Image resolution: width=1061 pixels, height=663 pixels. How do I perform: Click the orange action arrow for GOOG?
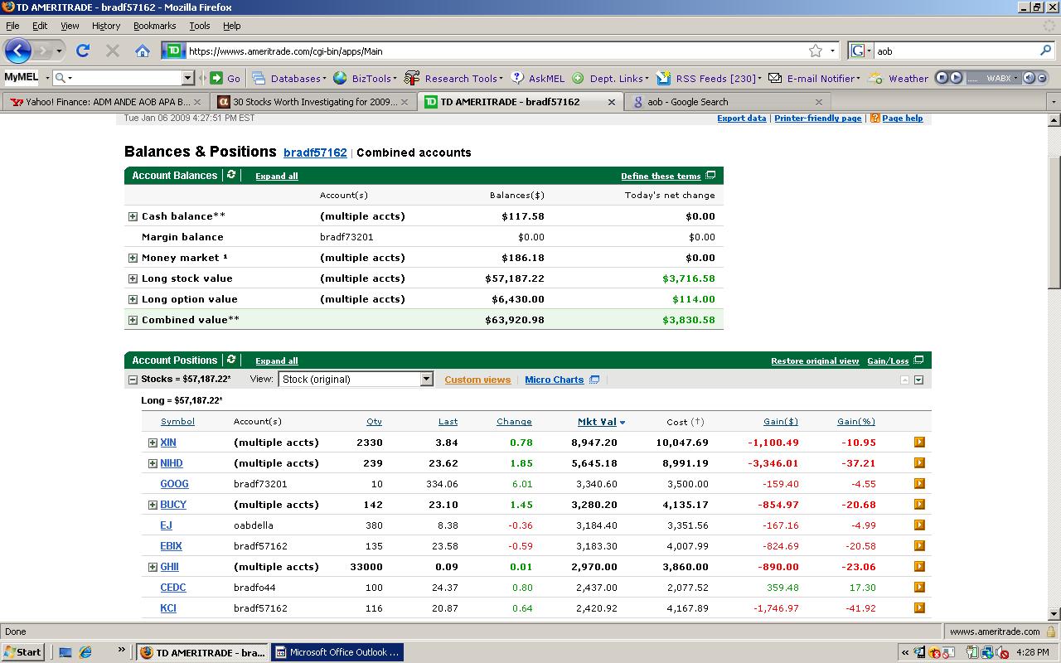point(918,484)
